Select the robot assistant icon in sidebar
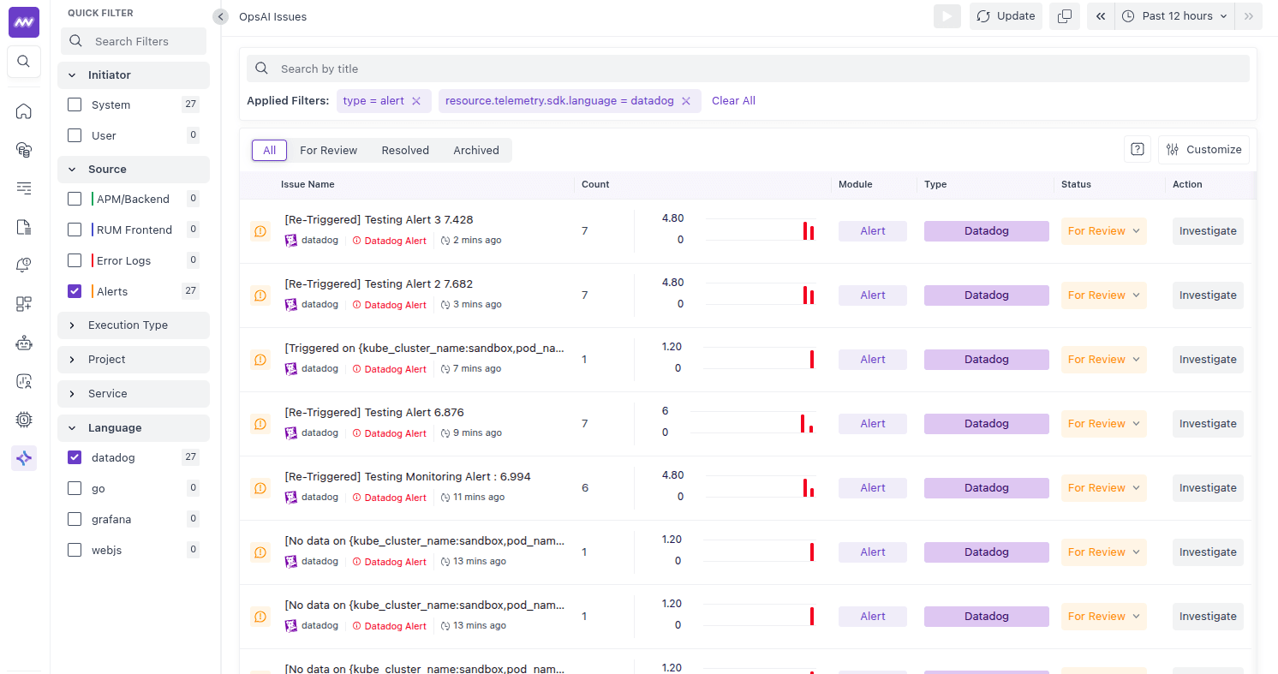 [23, 342]
